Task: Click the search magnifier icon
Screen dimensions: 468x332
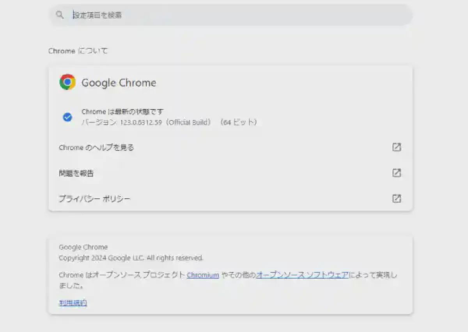Action: pos(60,15)
